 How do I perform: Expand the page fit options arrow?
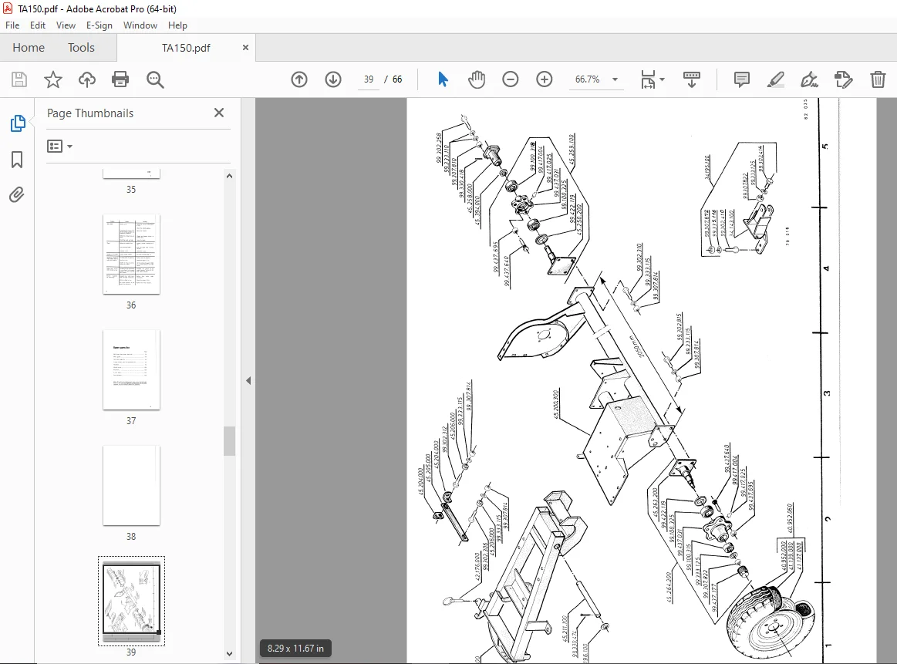(662, 79)
